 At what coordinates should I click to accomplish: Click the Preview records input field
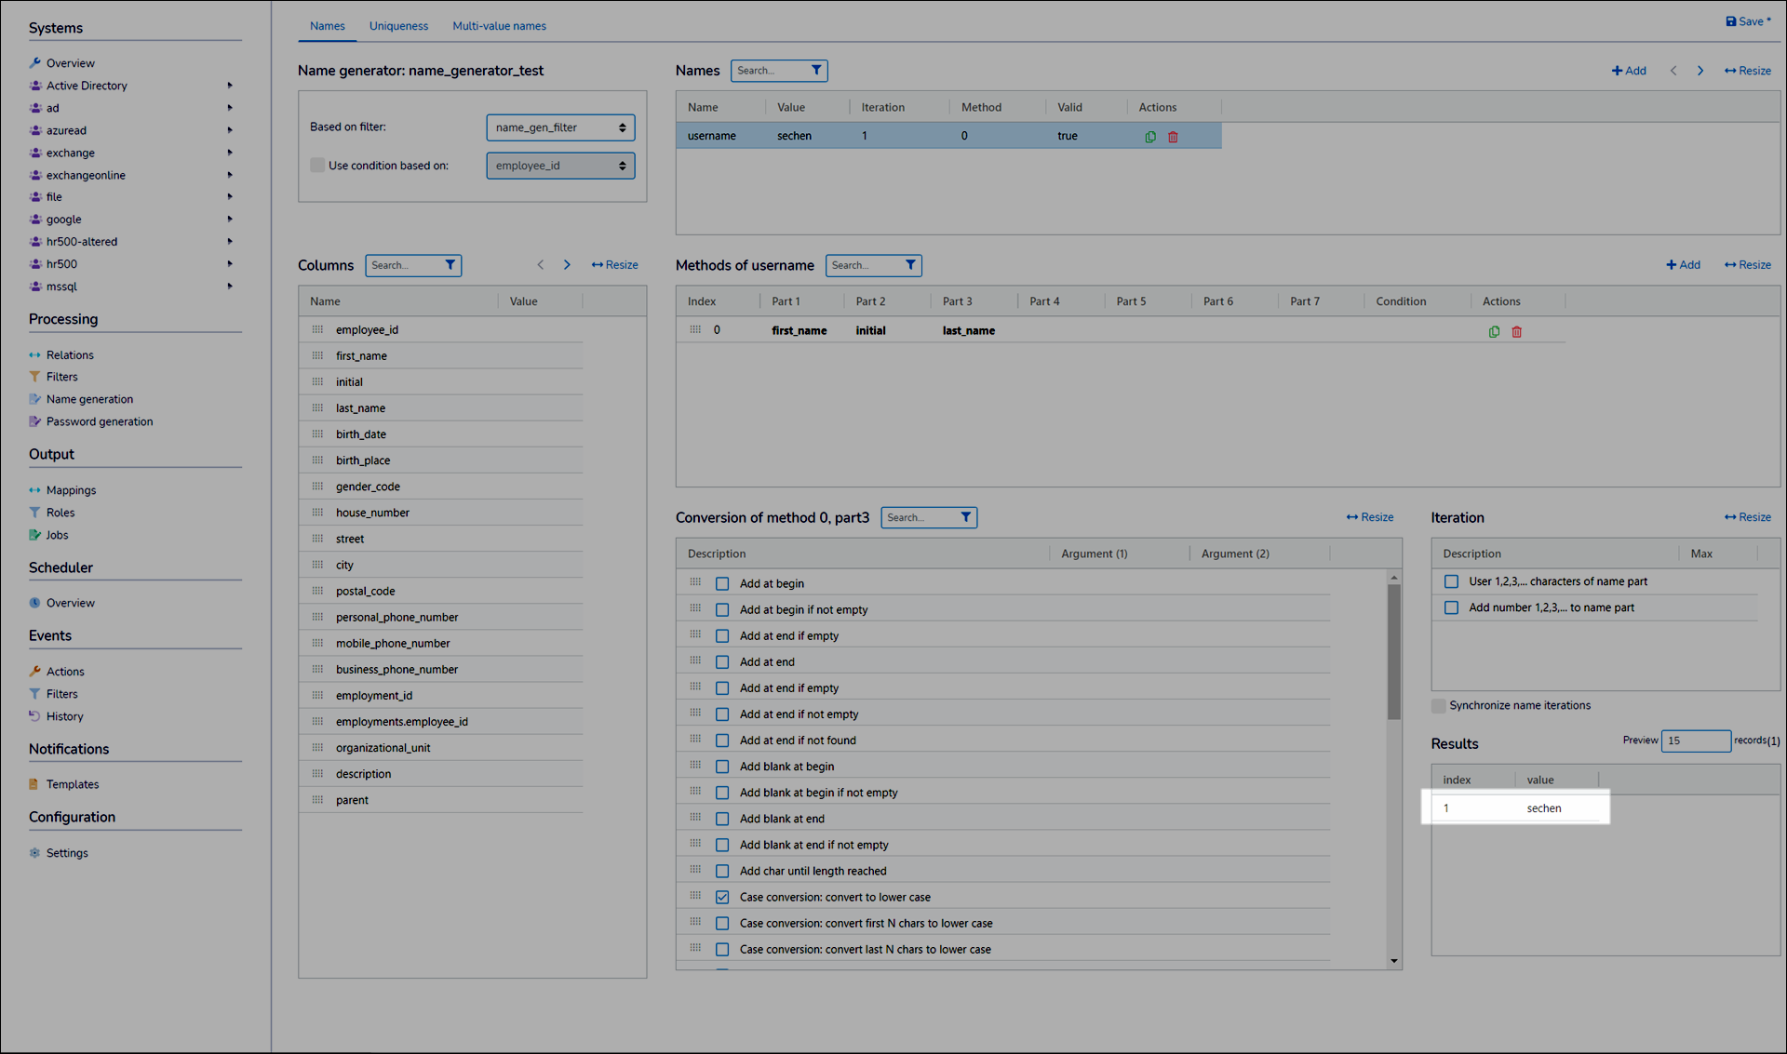1695,740
